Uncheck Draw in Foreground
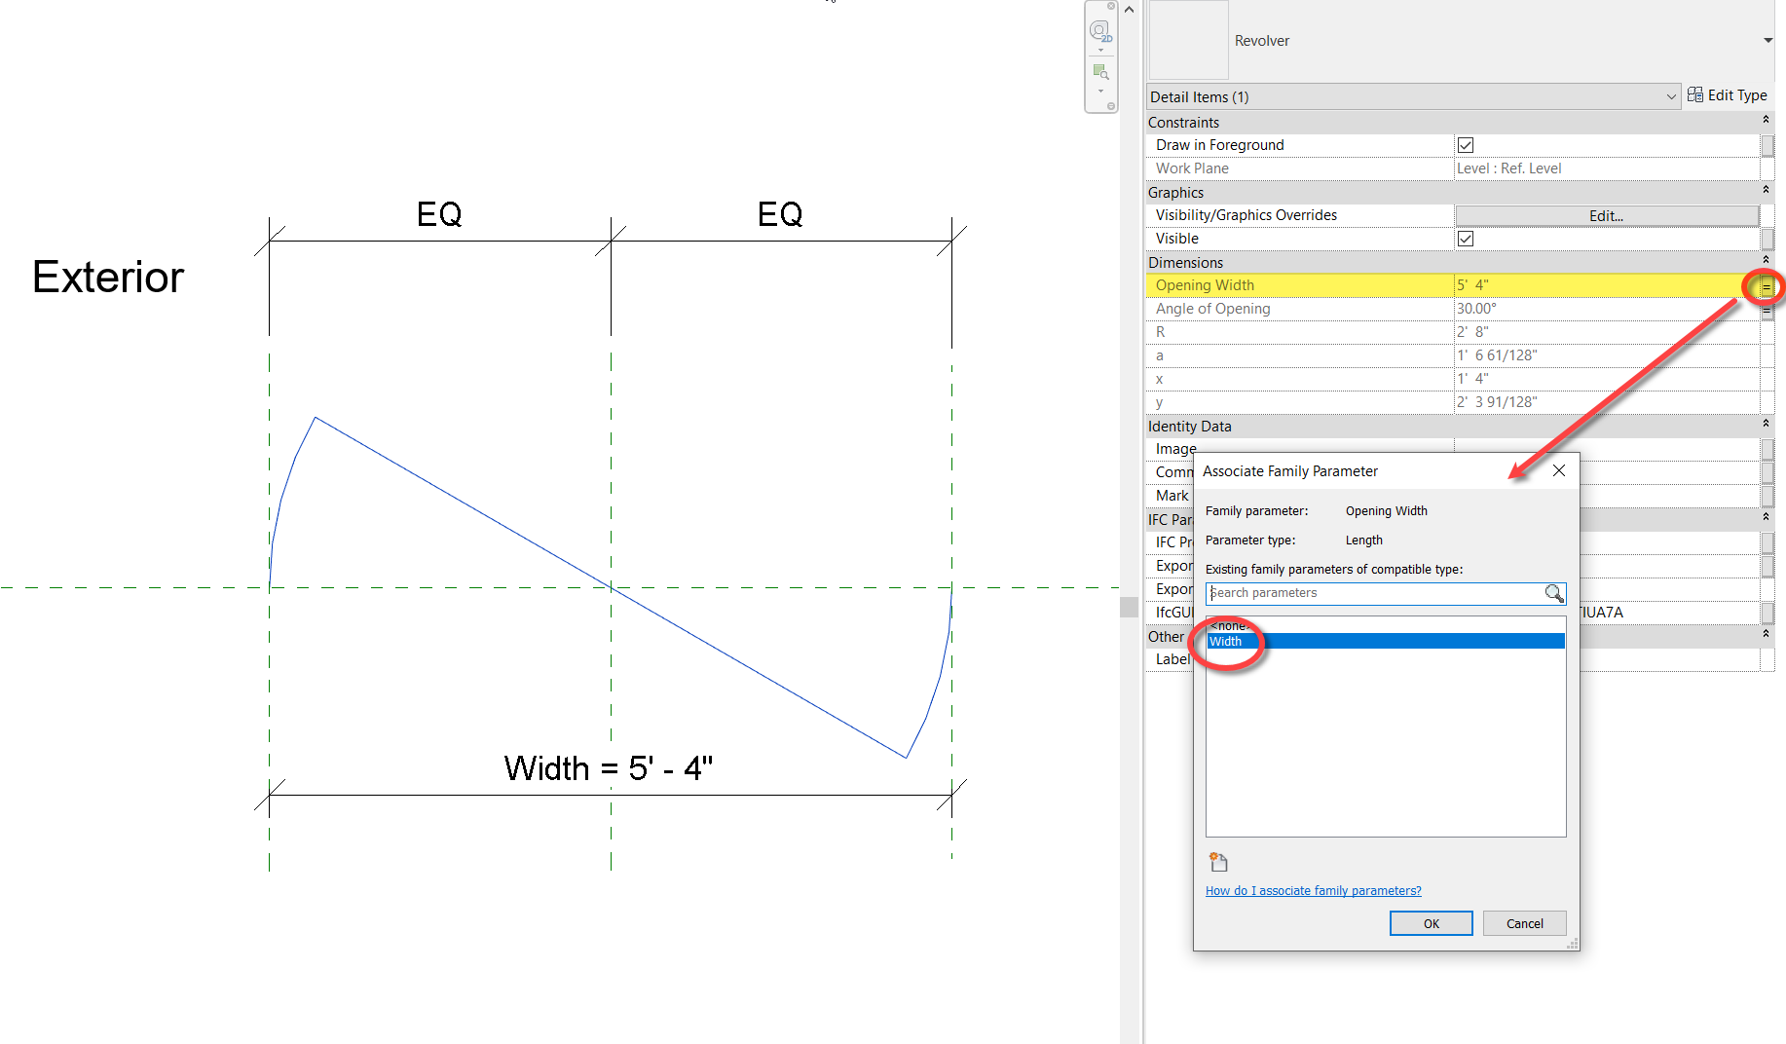The height and width of the screenshot is (1044, 1786). point(1466,144)
